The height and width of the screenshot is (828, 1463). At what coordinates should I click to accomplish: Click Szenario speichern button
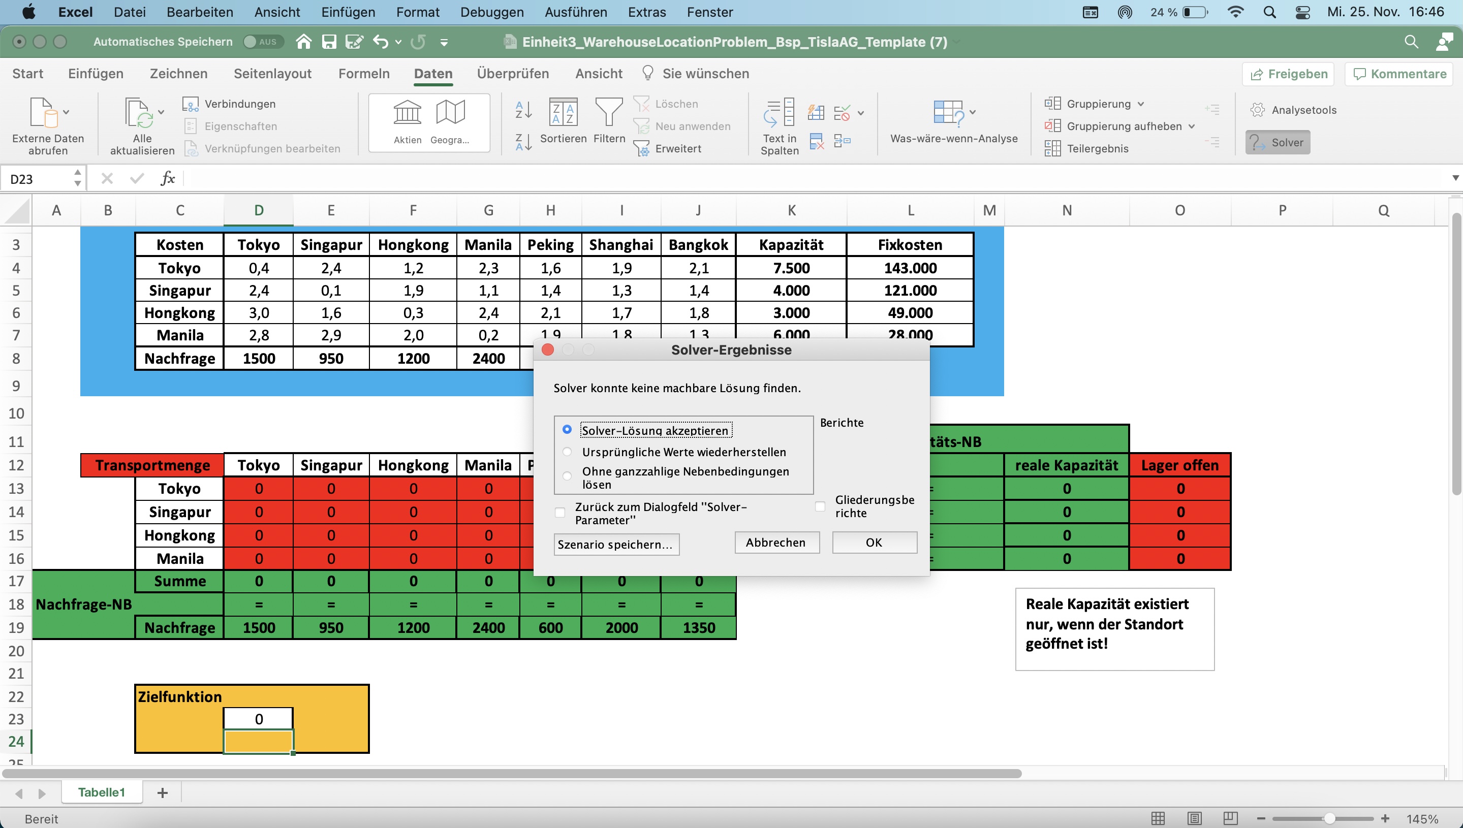616,544
